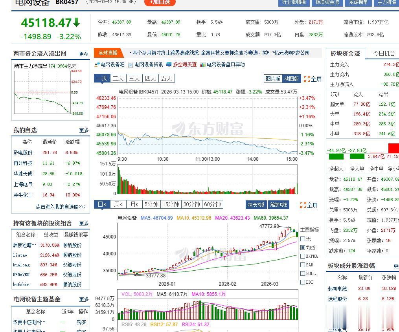Open the 电网设备盘口异动 chart icon
The width and height of the screenshot is (399, 332).
(222, 64)
